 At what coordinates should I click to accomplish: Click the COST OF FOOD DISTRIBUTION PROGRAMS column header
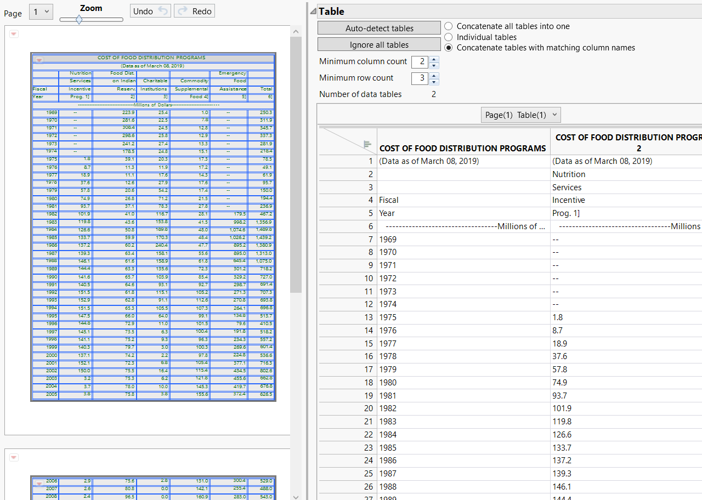(462, 148)
